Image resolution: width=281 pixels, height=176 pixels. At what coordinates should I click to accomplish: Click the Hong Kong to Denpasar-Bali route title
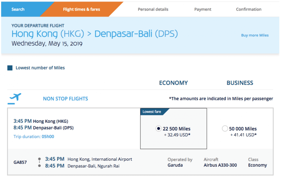pyautogui.click(x=95, y=34)
